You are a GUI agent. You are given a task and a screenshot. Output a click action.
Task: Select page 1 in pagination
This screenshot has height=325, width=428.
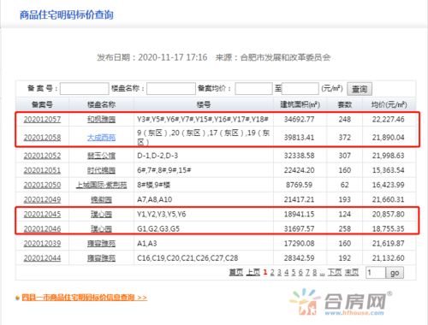tap(265, 272)
